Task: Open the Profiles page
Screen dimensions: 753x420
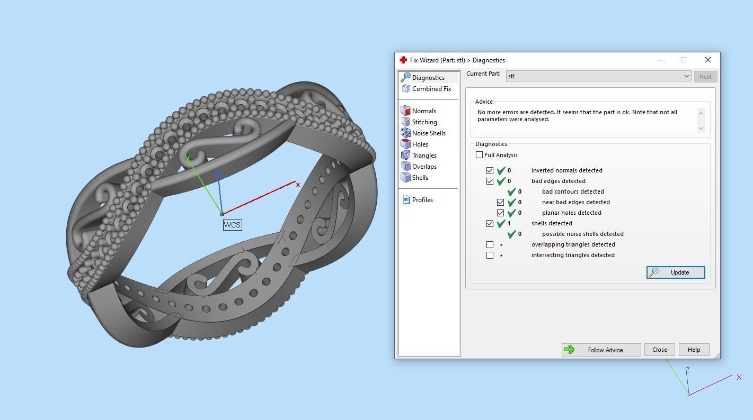Action: point(422,200)
